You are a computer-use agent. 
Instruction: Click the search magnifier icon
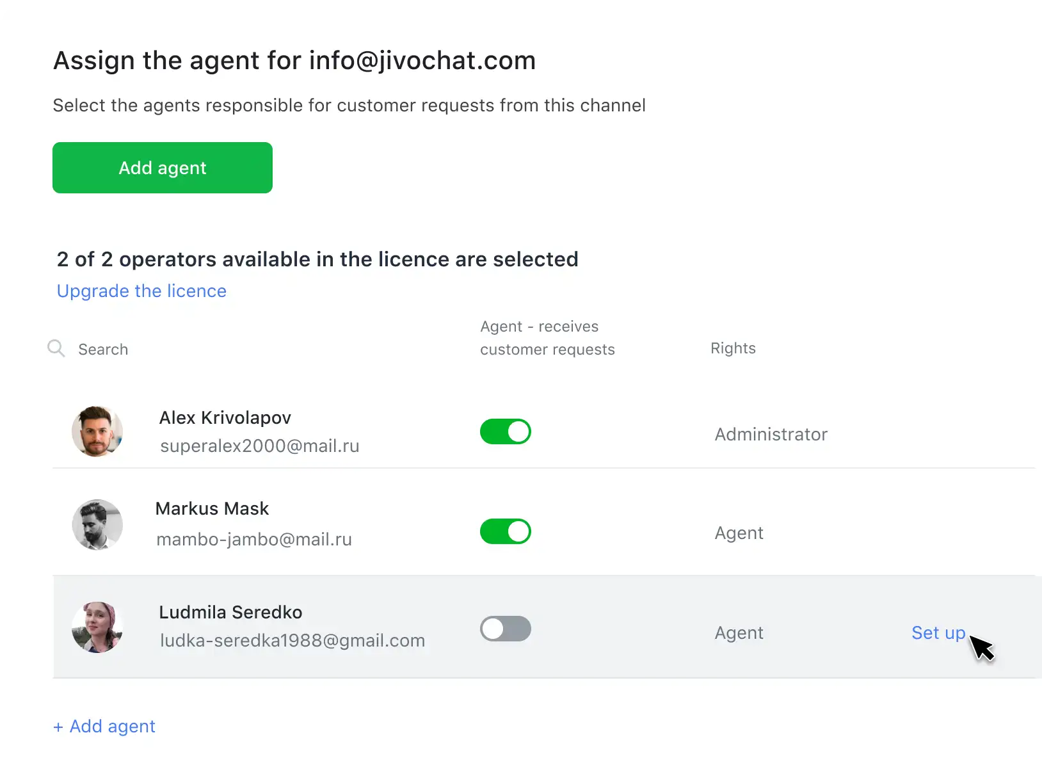point(56,348)
